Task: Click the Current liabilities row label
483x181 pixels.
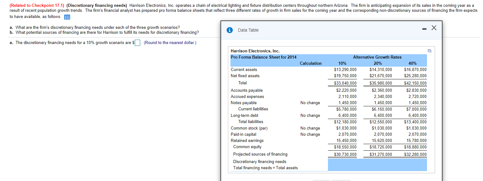Action: (x=253, y=109)
